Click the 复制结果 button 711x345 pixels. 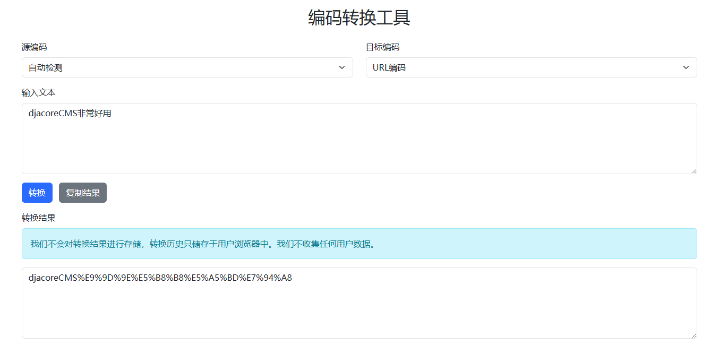point(83,193)
